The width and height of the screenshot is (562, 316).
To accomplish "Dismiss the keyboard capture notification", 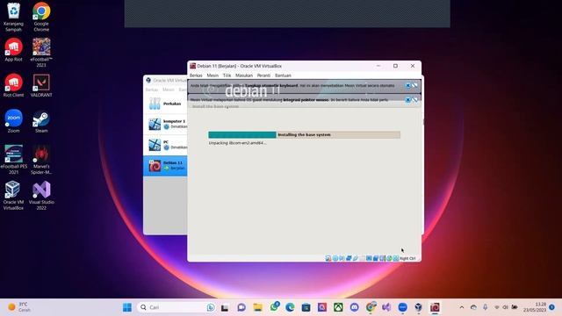I will click(407, 86).
